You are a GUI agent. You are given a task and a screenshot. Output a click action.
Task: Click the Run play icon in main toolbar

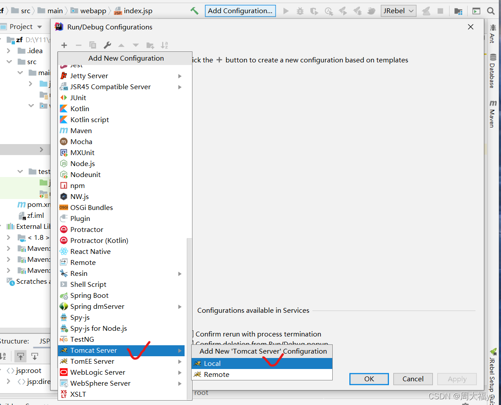[x=286, y=11]
